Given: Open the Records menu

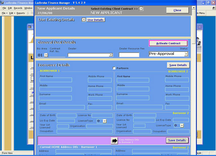Looking at the screenshot, I should click(x=18, y=8).
